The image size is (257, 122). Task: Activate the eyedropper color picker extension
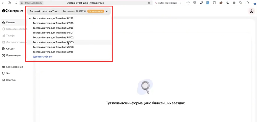201,3
